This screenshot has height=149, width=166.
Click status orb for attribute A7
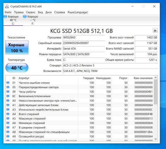[8, 127]
